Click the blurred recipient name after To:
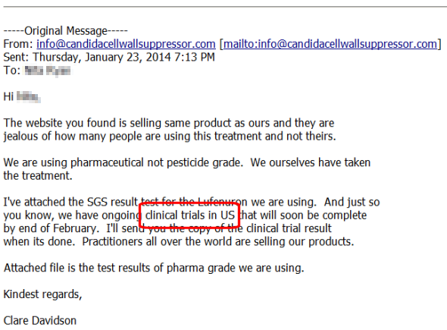Screen dimensions: 447x330 point(47,71)
